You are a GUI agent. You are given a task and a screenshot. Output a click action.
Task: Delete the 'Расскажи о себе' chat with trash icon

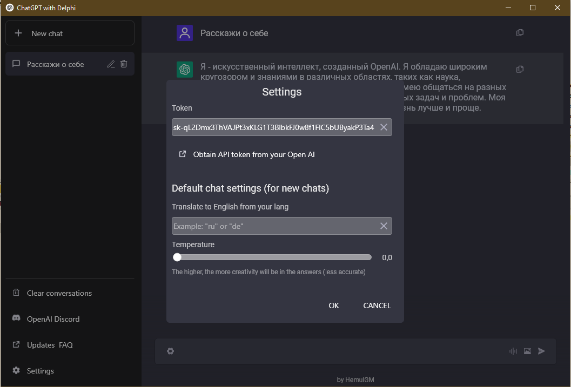(124, 64)
